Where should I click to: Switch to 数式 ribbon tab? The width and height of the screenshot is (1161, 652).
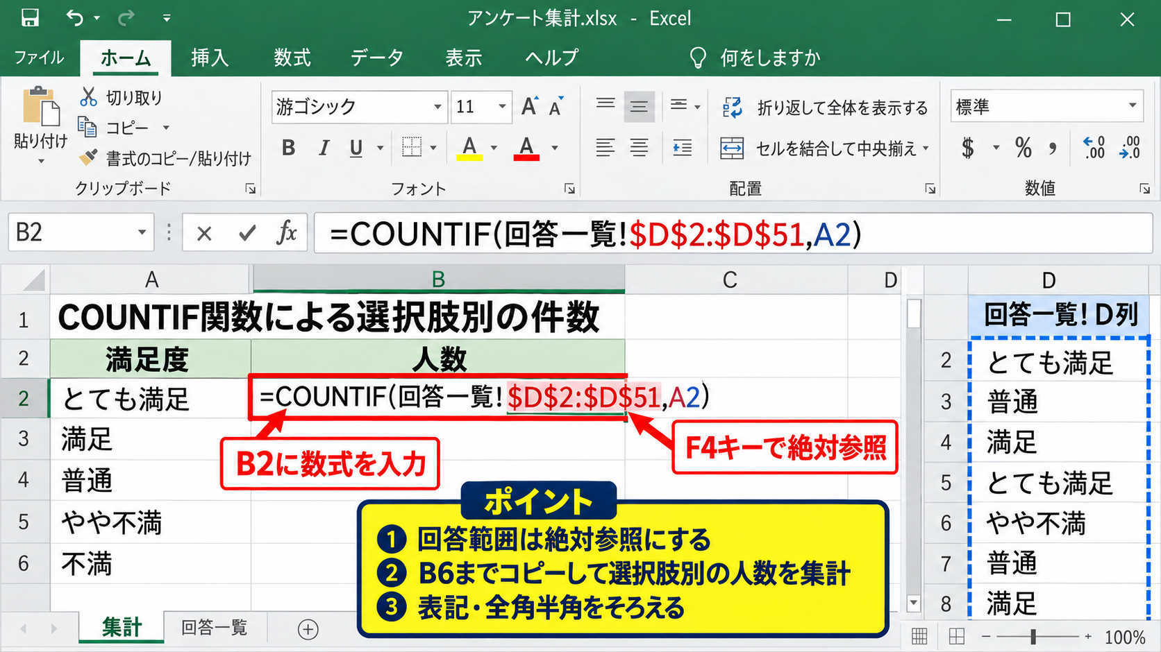[292, 58]
